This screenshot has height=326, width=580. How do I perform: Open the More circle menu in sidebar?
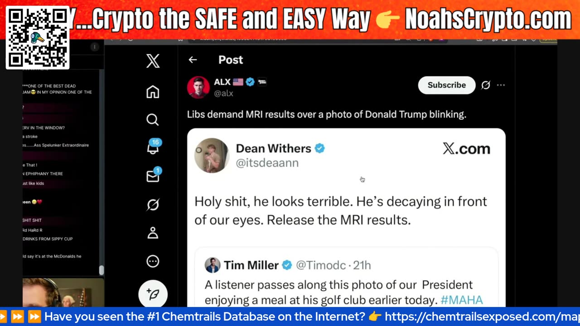(x=153, y=261)
